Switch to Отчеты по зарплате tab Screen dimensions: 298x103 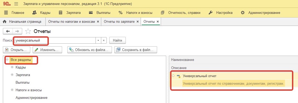click(x=119, y=22)
